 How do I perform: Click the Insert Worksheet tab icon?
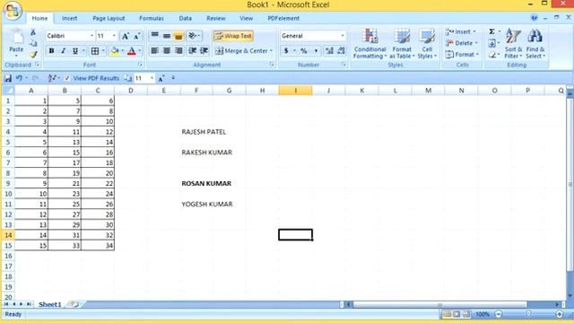pyautogui.click(x=74, y=304)
